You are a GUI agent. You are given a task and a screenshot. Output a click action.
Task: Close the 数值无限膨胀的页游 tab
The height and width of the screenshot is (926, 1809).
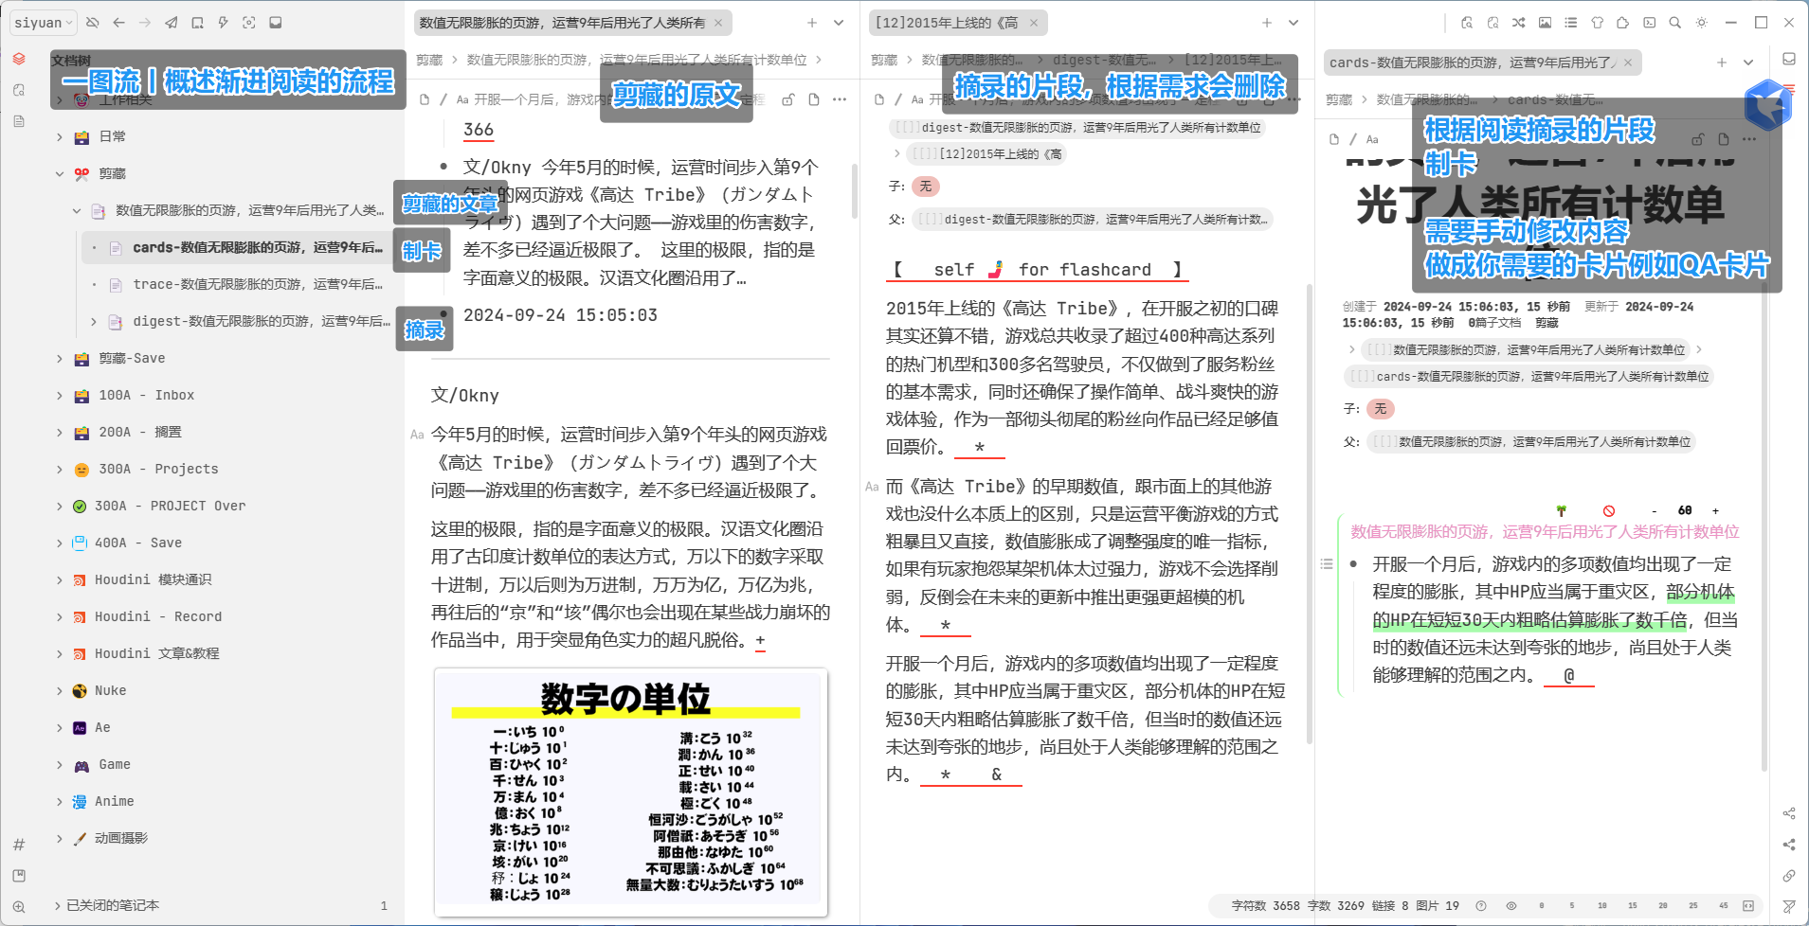coord(718,23)
